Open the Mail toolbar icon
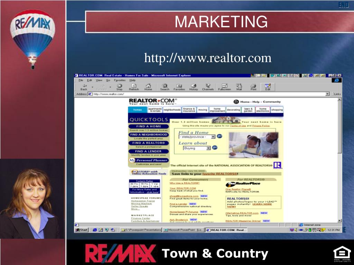The height and width of the screenshot is (265, 354). [239, 87]
